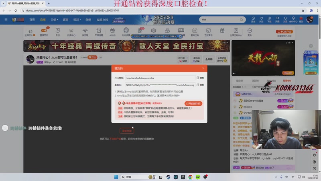Open 开播 broadcast icon in header
This screenshot has width=321, height=181.
pos(277,19)
